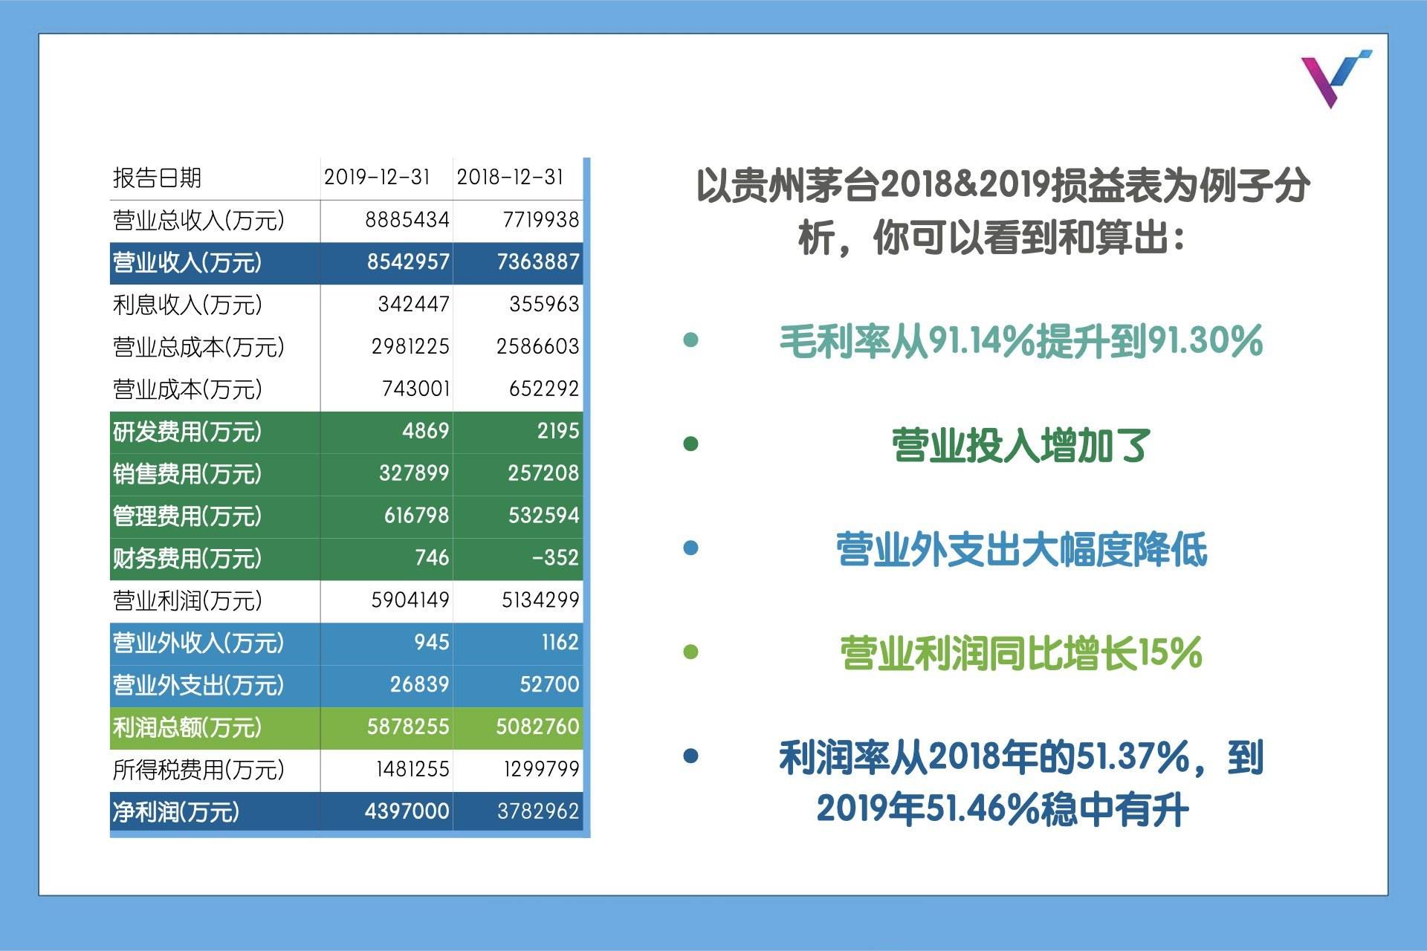Image resolution: width=1427 pixels, height=951 pixels.
Task: Click the value 532594
Action: tap(544, 516)
